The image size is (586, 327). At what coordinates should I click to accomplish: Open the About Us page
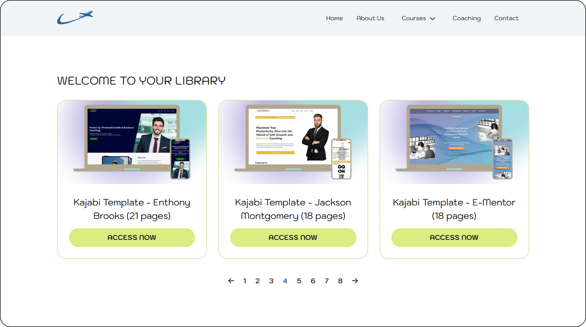click(x=370, y=18)
